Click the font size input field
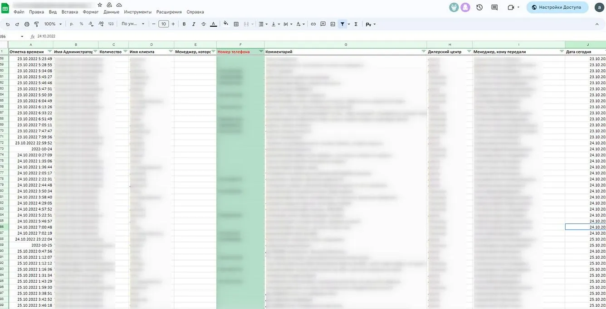This screenshot has width=606, height=309. [163, 24]
